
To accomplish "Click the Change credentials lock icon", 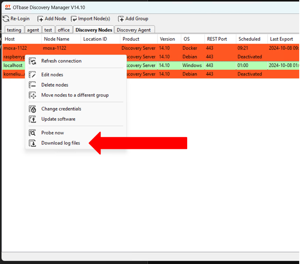I will [x=32, y=109].
